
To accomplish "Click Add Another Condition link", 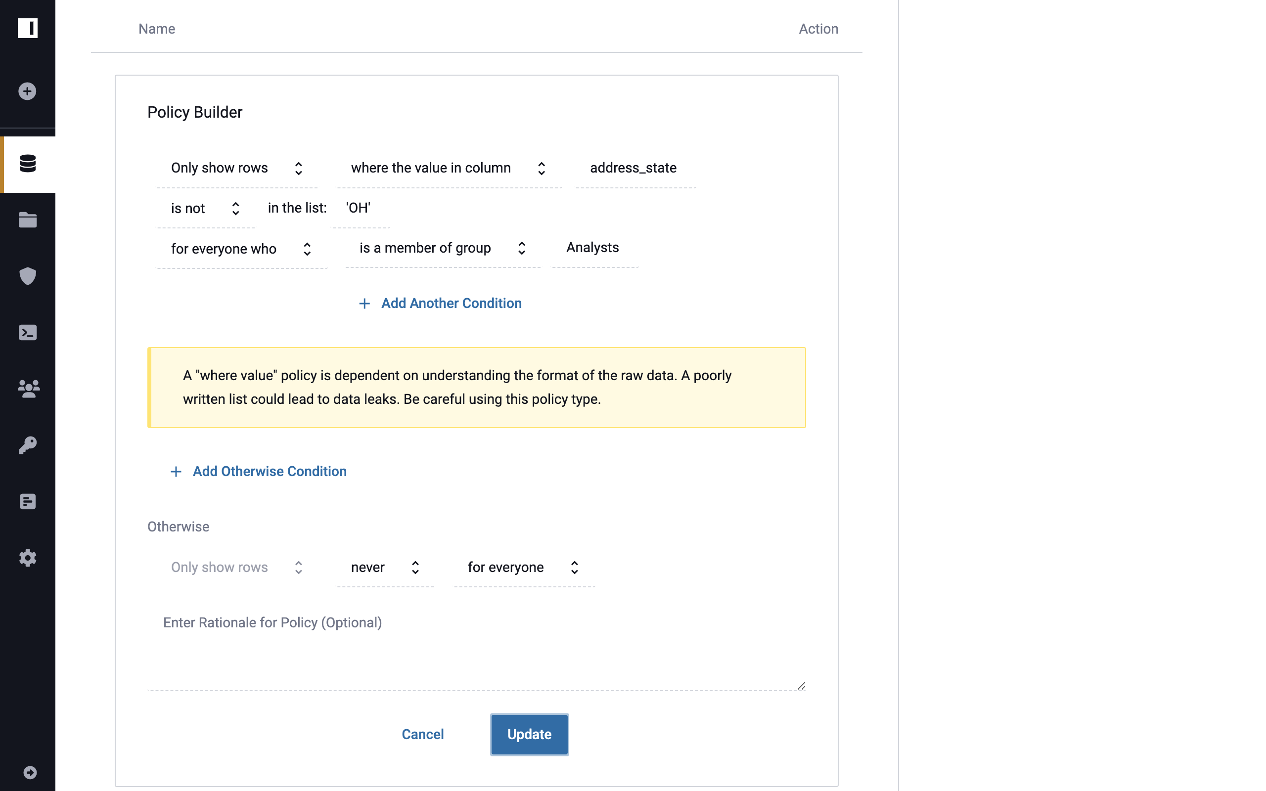I will (451, 304).
